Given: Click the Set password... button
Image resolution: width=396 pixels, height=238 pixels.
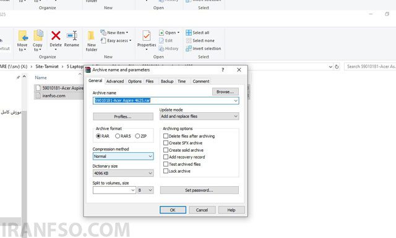Looking at the screenshot, I should coord(199,190).
